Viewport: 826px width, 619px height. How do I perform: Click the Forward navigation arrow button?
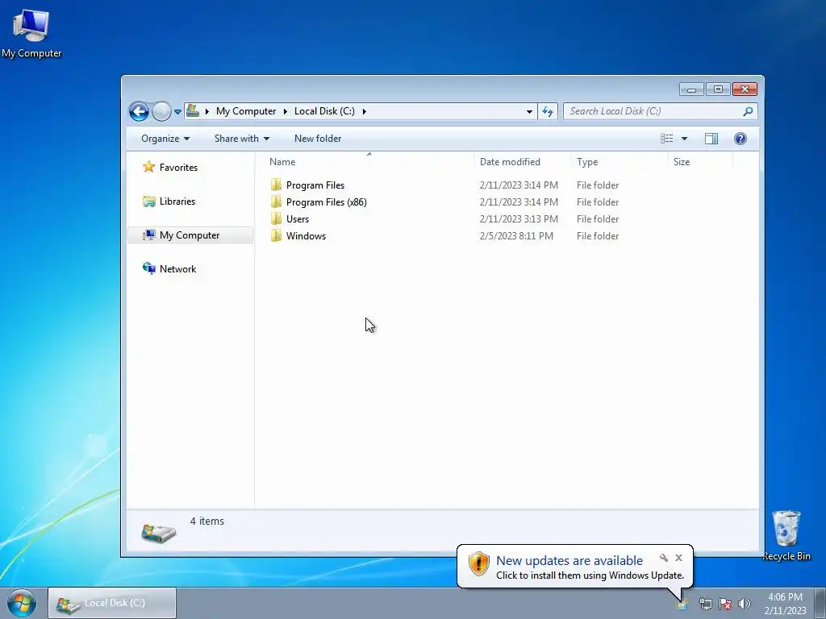pyautogui.click(x=161, y=111)
